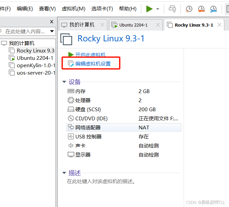Close the Ubuntu 2204-1 tab
The image size is (229, 207).
tap(158, 25)
